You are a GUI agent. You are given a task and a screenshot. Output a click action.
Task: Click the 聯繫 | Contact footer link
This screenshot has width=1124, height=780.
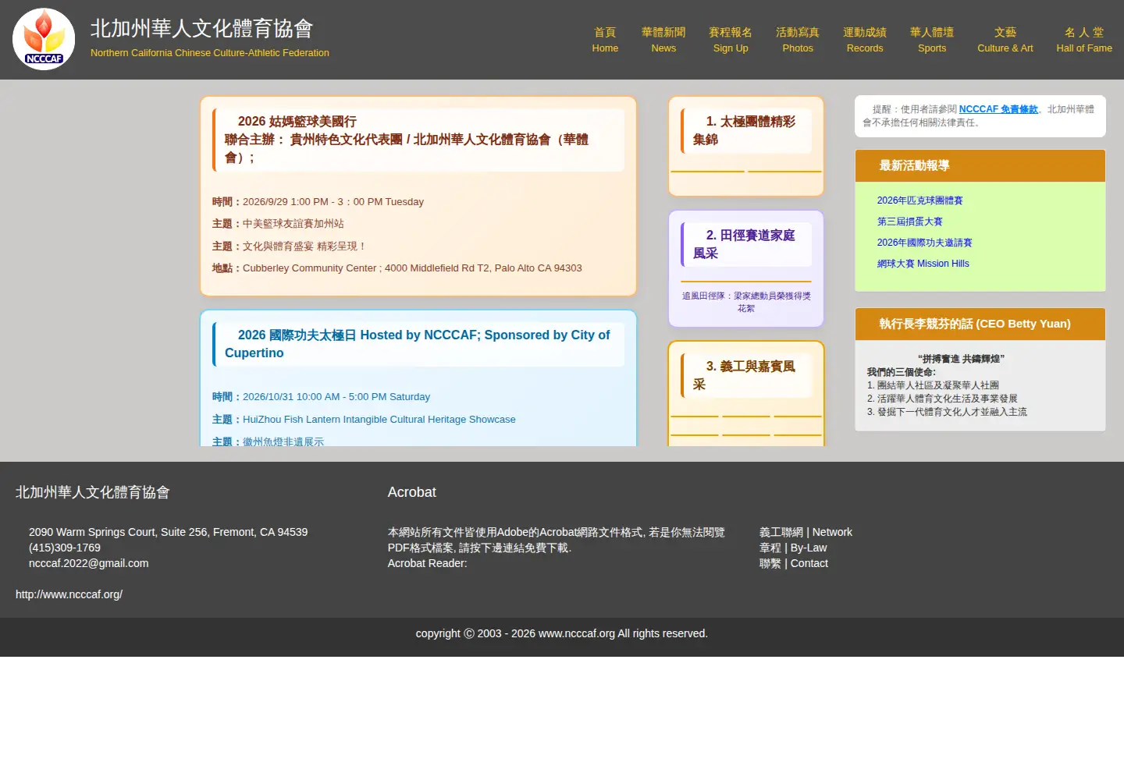794,563
